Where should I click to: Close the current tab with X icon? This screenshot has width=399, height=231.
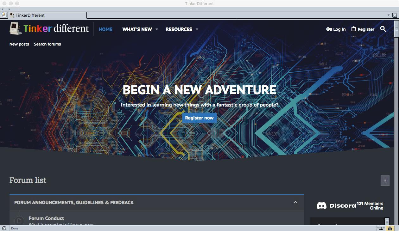click(x=395, y=15)
